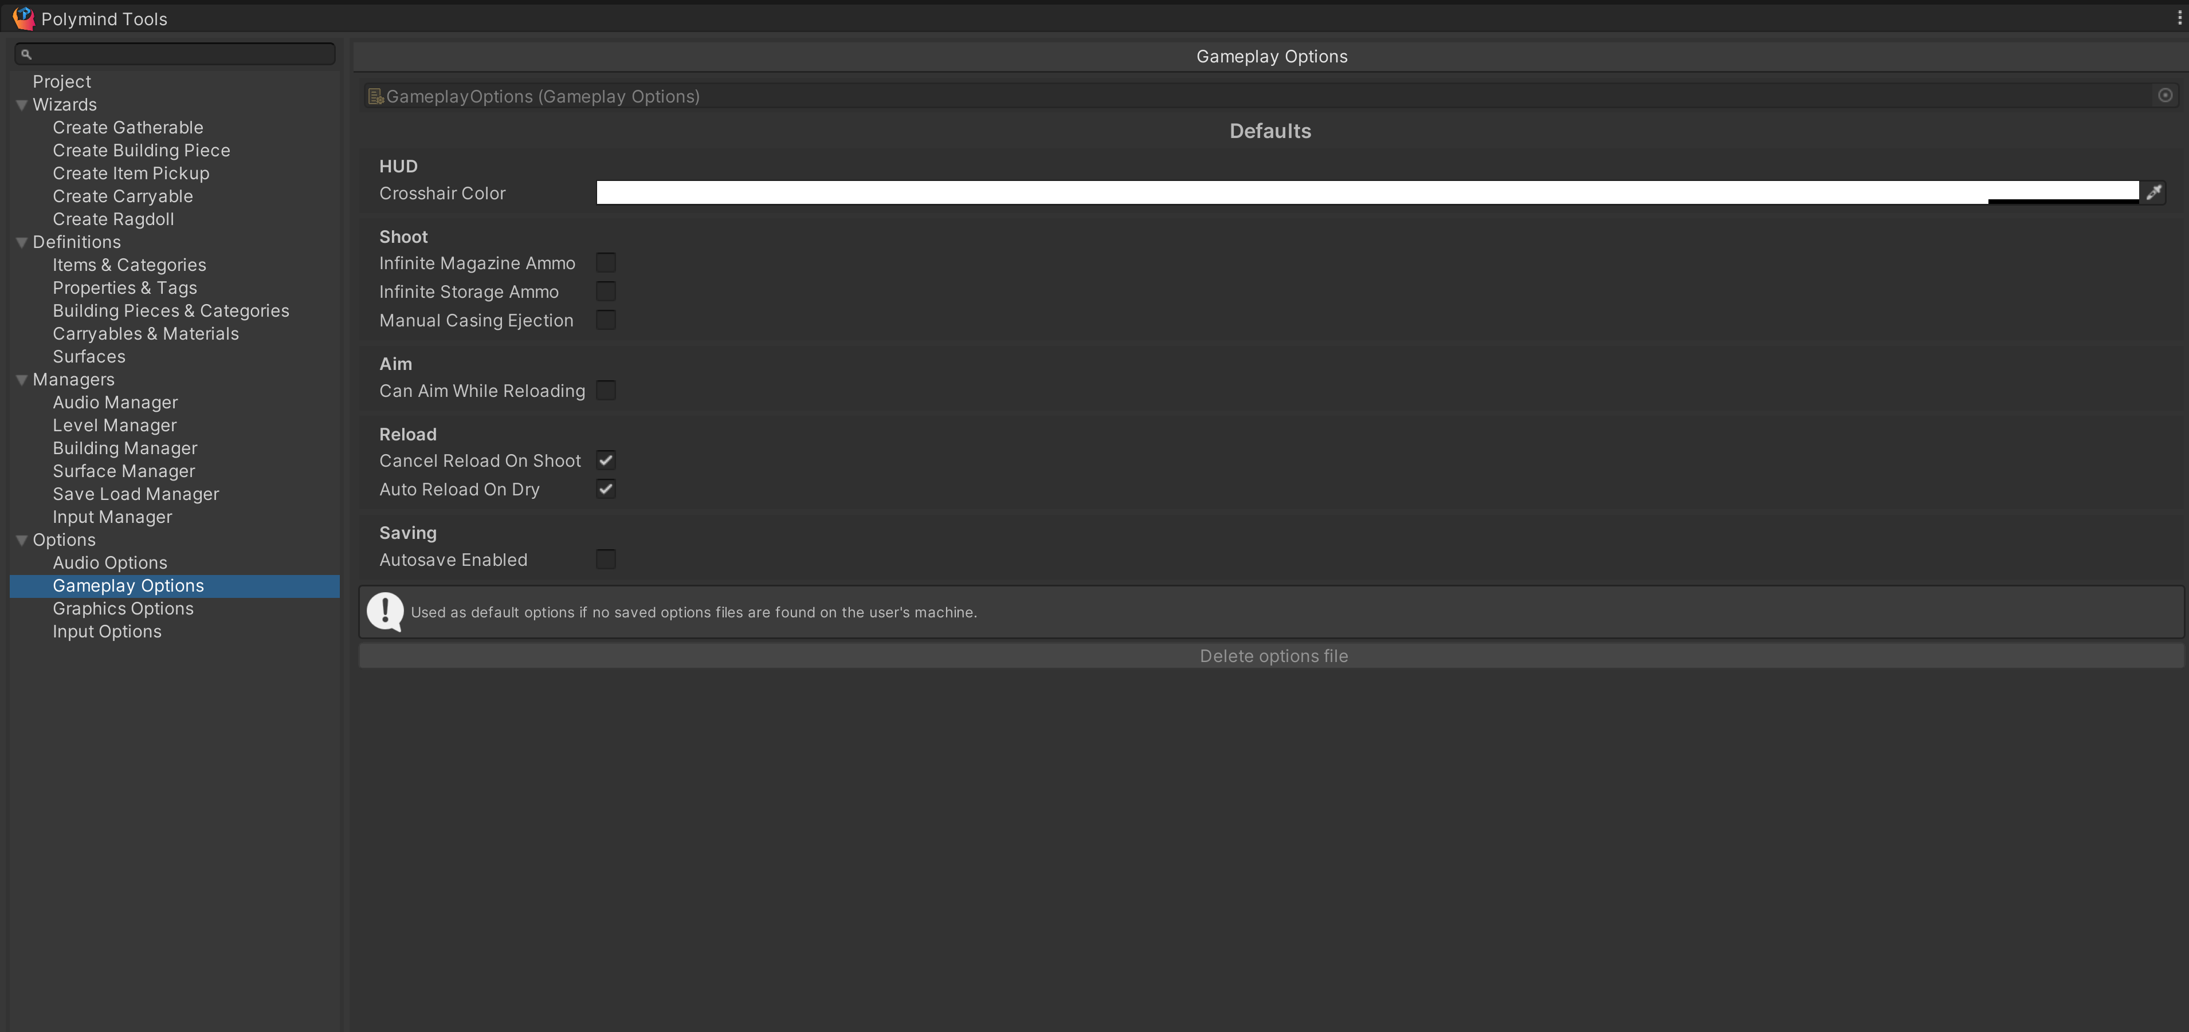Screen dimensions: 2189x1032
Task: Toggle Autosave Enabled checkbox
Action: point(605,560)
